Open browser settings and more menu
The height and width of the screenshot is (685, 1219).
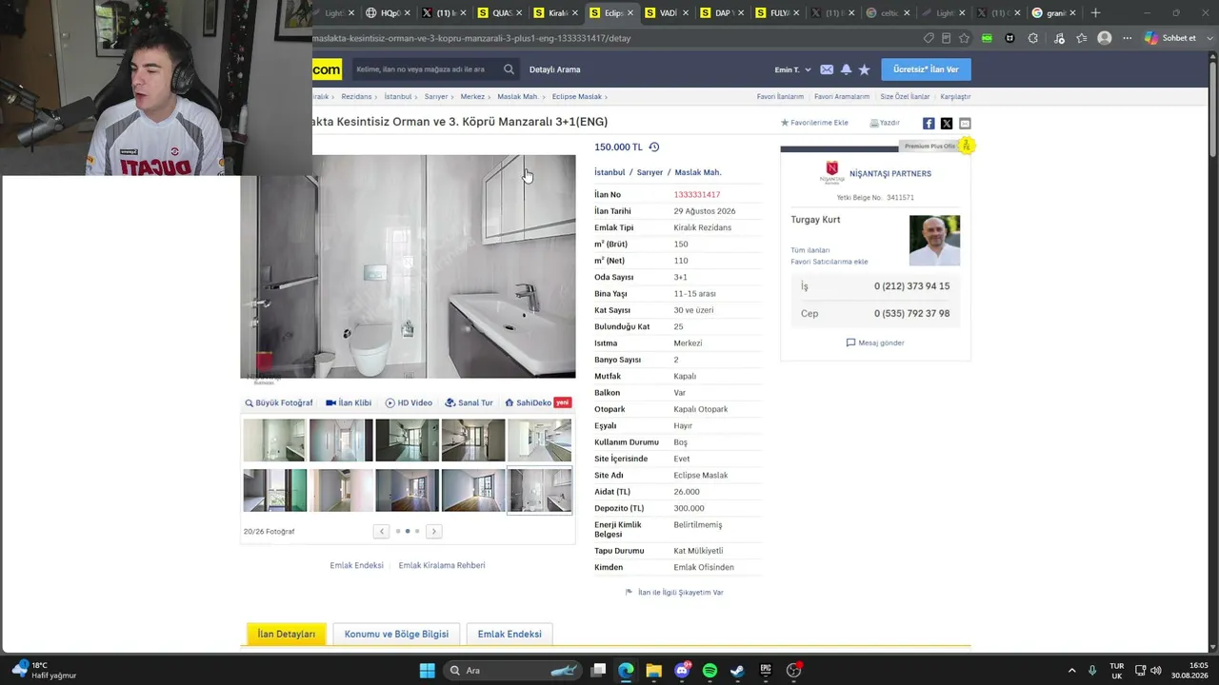(1127, 38)
